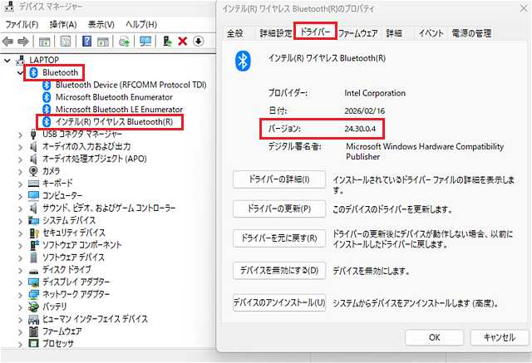Click the update device driver toolbar icon

click(167, 42)
